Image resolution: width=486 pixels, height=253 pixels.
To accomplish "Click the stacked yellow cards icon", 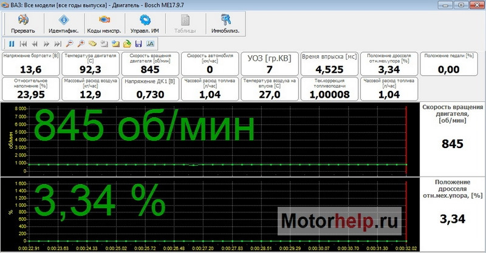I will point(92,44).
